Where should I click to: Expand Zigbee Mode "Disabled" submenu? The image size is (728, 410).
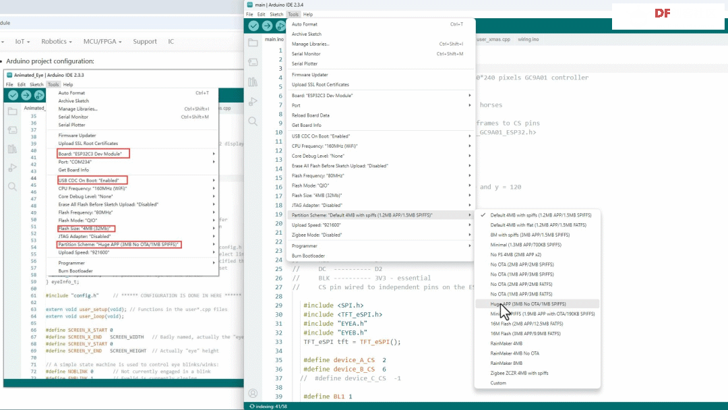381,235
